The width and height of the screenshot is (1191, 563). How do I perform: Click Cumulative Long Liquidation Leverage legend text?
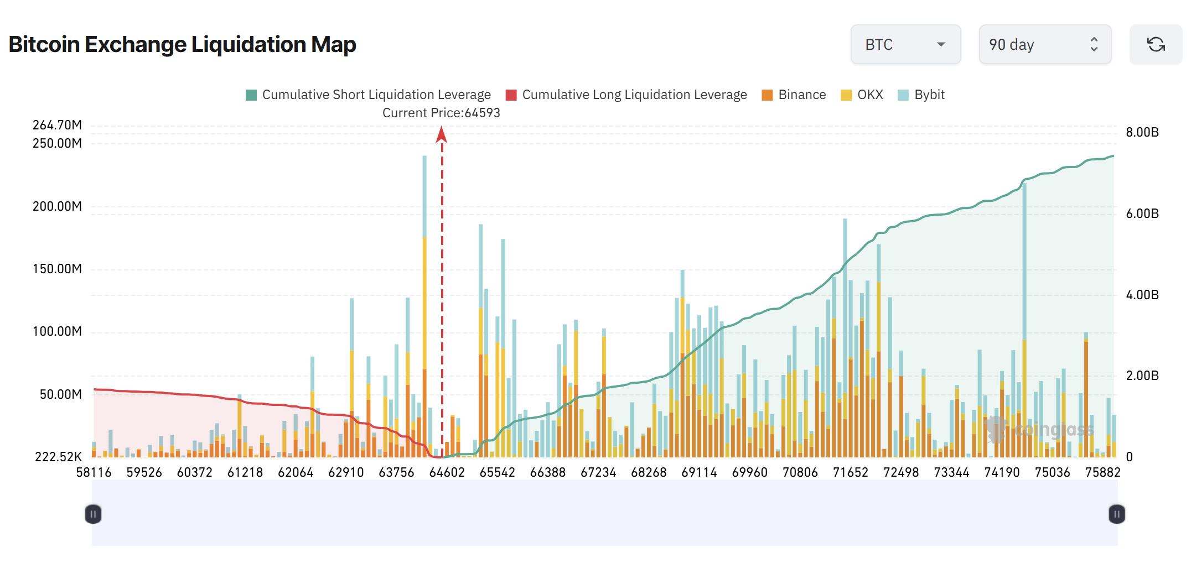pos(634,94)
